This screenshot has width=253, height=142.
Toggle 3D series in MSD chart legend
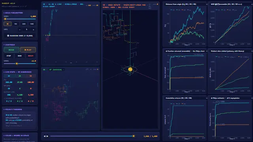229,10
